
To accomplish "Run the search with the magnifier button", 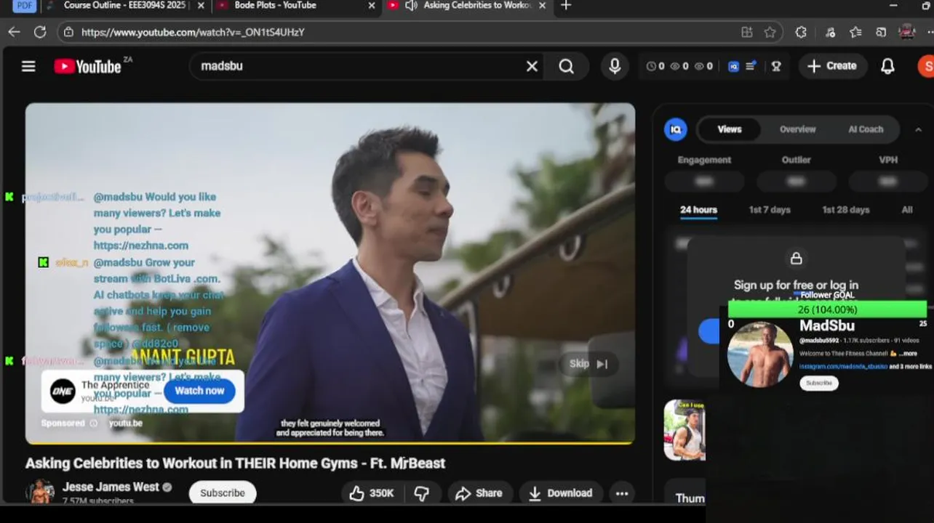I will click(567, 66).
